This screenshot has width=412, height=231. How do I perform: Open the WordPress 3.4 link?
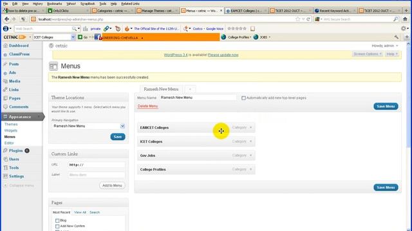pyautogui.click(x=176, y=55)
